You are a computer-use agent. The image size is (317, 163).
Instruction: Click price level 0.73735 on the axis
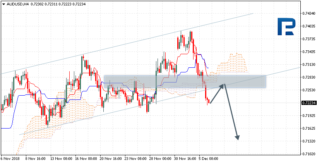(x=309, y=39)
